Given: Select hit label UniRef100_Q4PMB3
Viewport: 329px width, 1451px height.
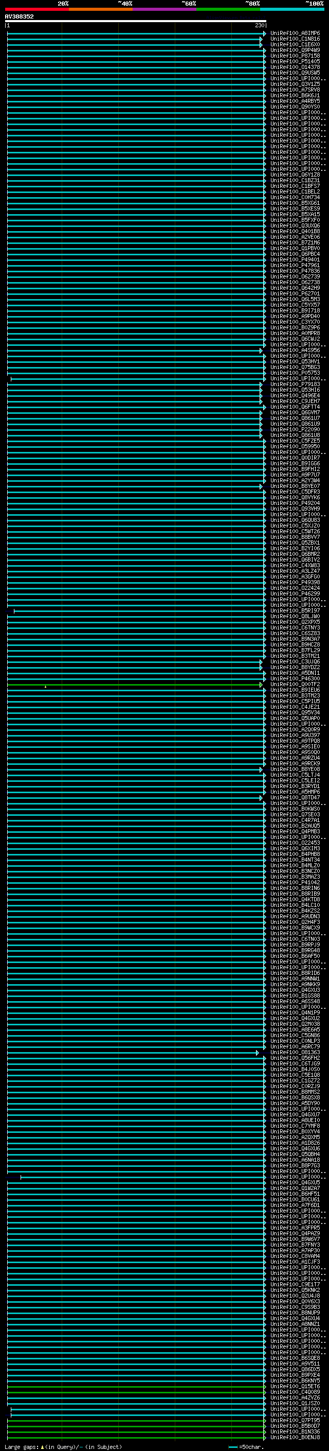Looking at the screenshot, I should pyautogui.click(x=295, y=831).
